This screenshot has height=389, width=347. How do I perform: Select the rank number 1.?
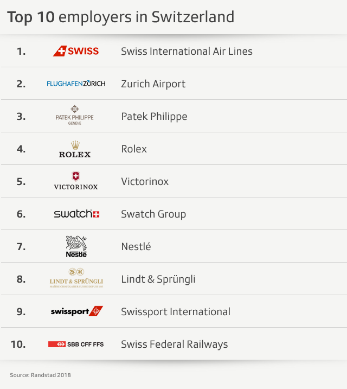[x=21, y=52]
